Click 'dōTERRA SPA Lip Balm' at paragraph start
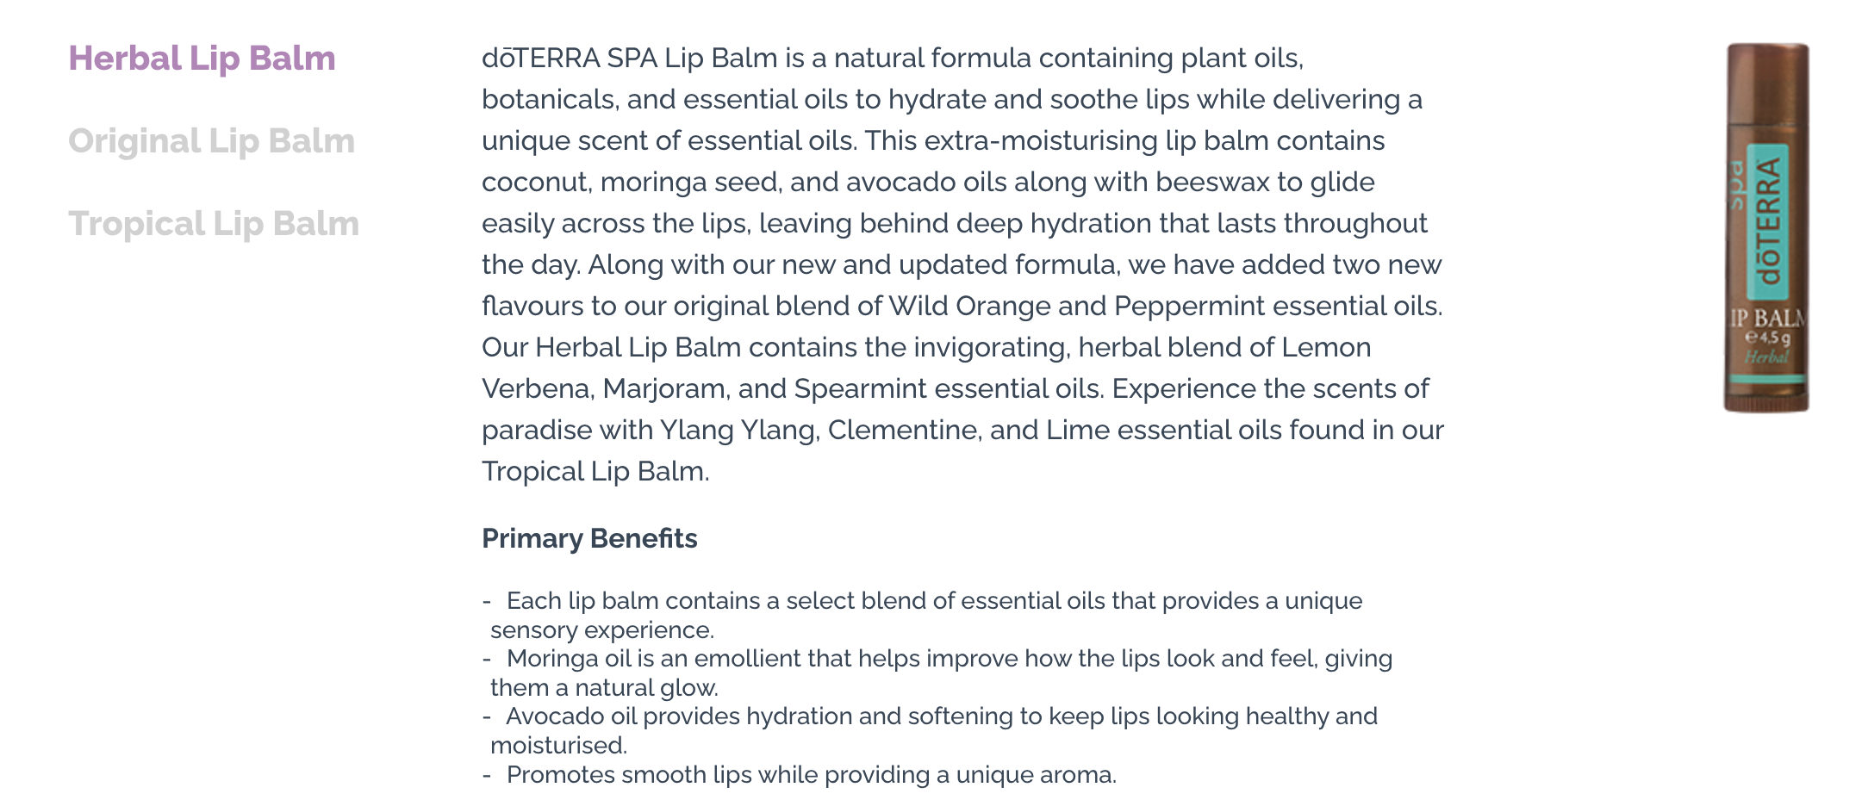This screenshot has width=1868, height=806. [x=630, y=58]
